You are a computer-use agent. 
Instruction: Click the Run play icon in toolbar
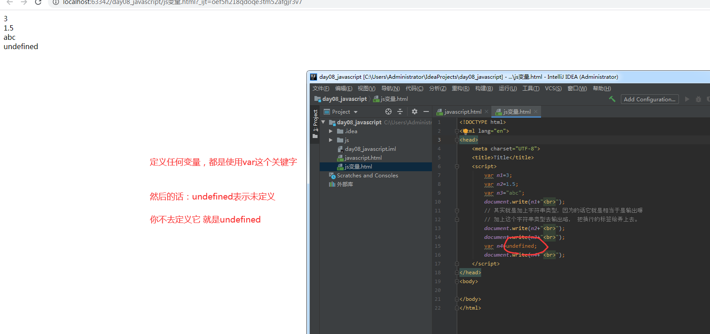click(687, 99)
